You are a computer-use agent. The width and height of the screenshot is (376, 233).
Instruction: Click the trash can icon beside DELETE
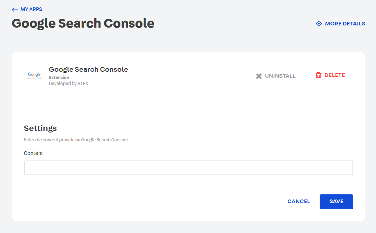pos(319,75)
